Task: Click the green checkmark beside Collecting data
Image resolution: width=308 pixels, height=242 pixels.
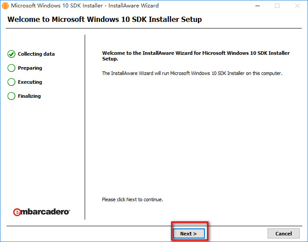Action: pyautogui.click(x=11, y=54)
